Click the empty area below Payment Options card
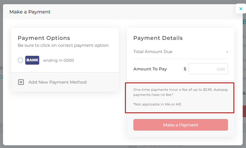Image resolution: width=246 pixels, height=148 pixels. (65, 117)
